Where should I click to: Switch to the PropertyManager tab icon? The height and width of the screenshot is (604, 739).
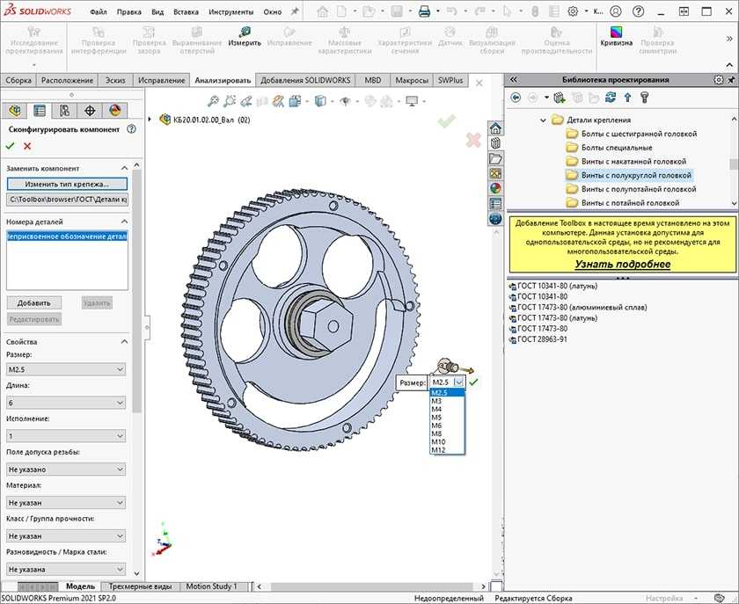40,111
